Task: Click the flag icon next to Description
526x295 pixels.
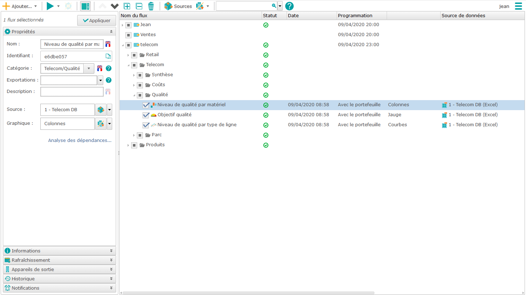Action: point(108,92)
